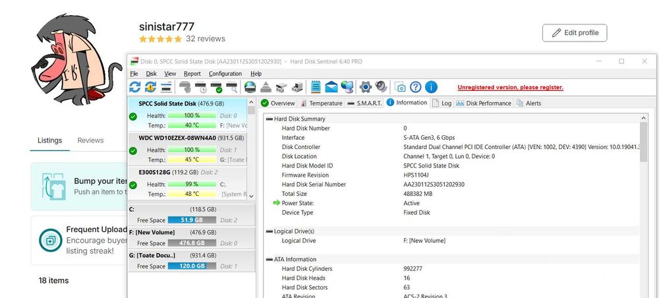Click the two drives toolbar icon

pyautogui.click(x=281, y=87)
